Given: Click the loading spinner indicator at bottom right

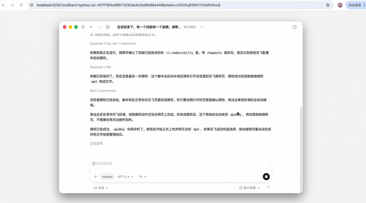Looking at the screenshot, I should click(268, 188).
